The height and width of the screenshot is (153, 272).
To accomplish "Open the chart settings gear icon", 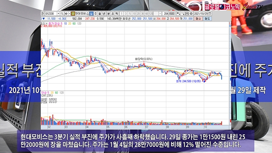I will [x=191, y=14].
